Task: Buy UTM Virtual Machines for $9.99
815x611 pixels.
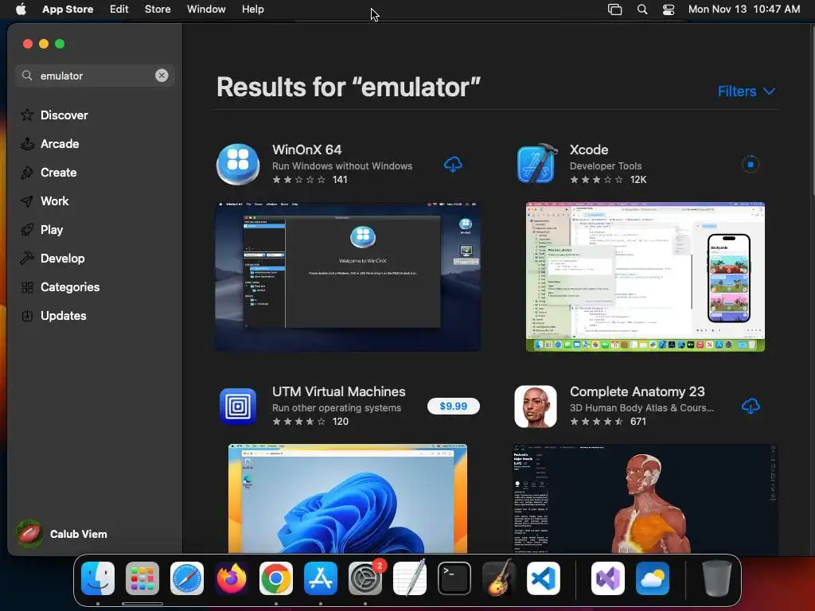Action: pos(453,406)
